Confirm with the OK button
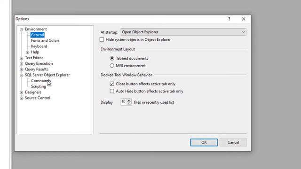Viewport: 301px width, 169px height. 204,142
